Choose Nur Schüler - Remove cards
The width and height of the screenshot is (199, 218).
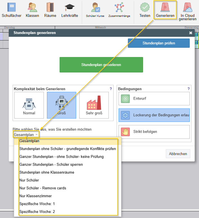tap(68, 188)
